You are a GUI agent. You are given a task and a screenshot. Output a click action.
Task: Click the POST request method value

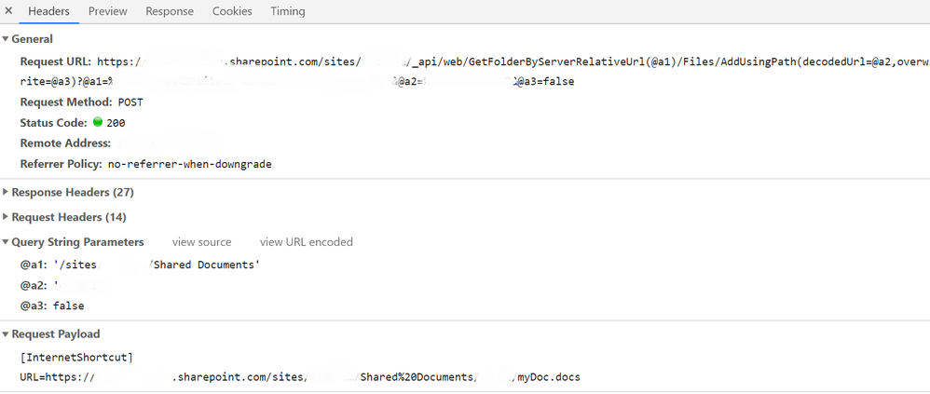click(130, 102)
